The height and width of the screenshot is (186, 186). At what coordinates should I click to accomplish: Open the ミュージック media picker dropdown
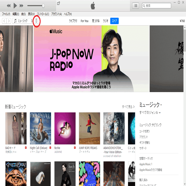click(23, 21)
